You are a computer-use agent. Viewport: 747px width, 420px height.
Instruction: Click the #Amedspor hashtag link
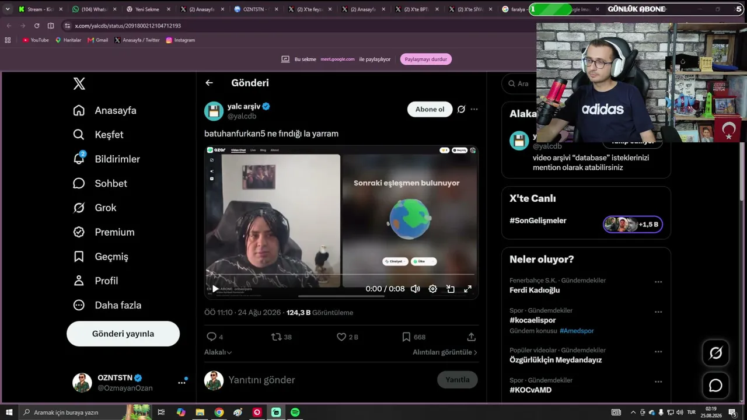pos(577,331)
